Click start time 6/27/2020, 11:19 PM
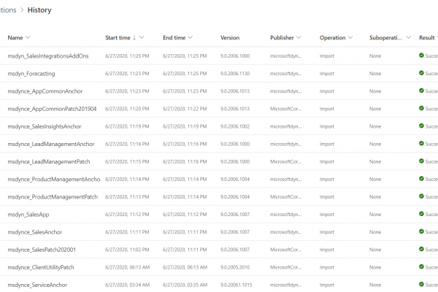Screen dimensions: 438x292 (x=127, y=126)
